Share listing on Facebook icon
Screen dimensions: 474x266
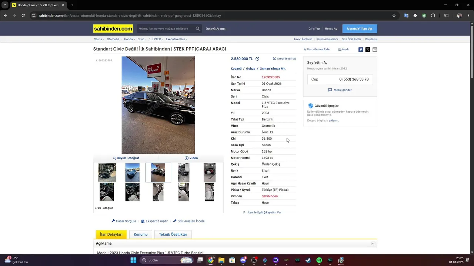point(361,50)
